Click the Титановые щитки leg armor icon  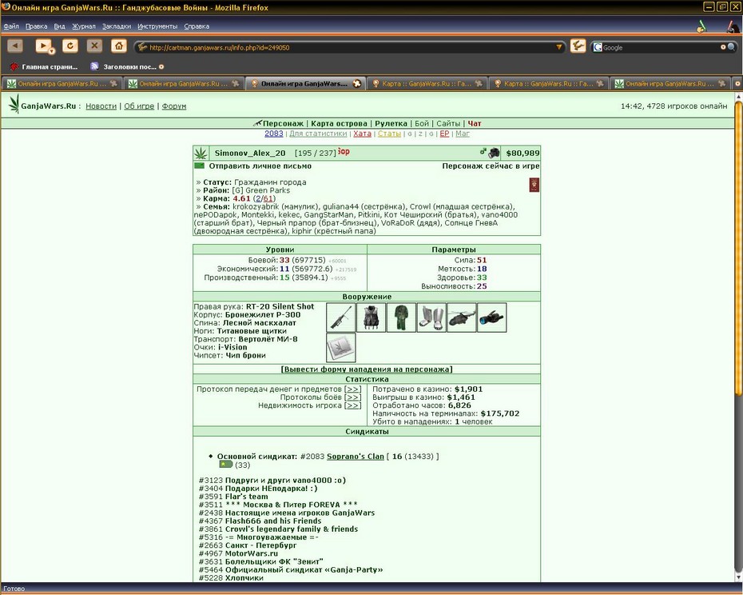coord(431,317)
